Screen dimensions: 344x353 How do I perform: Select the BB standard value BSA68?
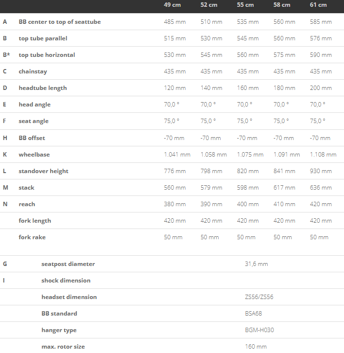pos(254,314)
